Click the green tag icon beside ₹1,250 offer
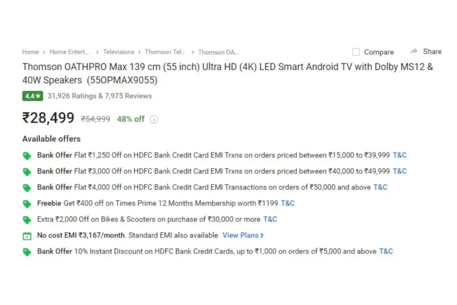The width and height of the screenshot is (457, 305). pyautogui.click(x=27, y=156)
